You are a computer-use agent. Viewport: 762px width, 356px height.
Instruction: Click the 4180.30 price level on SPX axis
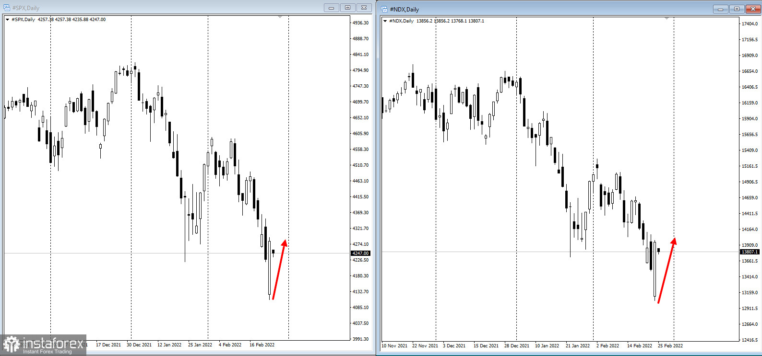click(x=360, y=276)
